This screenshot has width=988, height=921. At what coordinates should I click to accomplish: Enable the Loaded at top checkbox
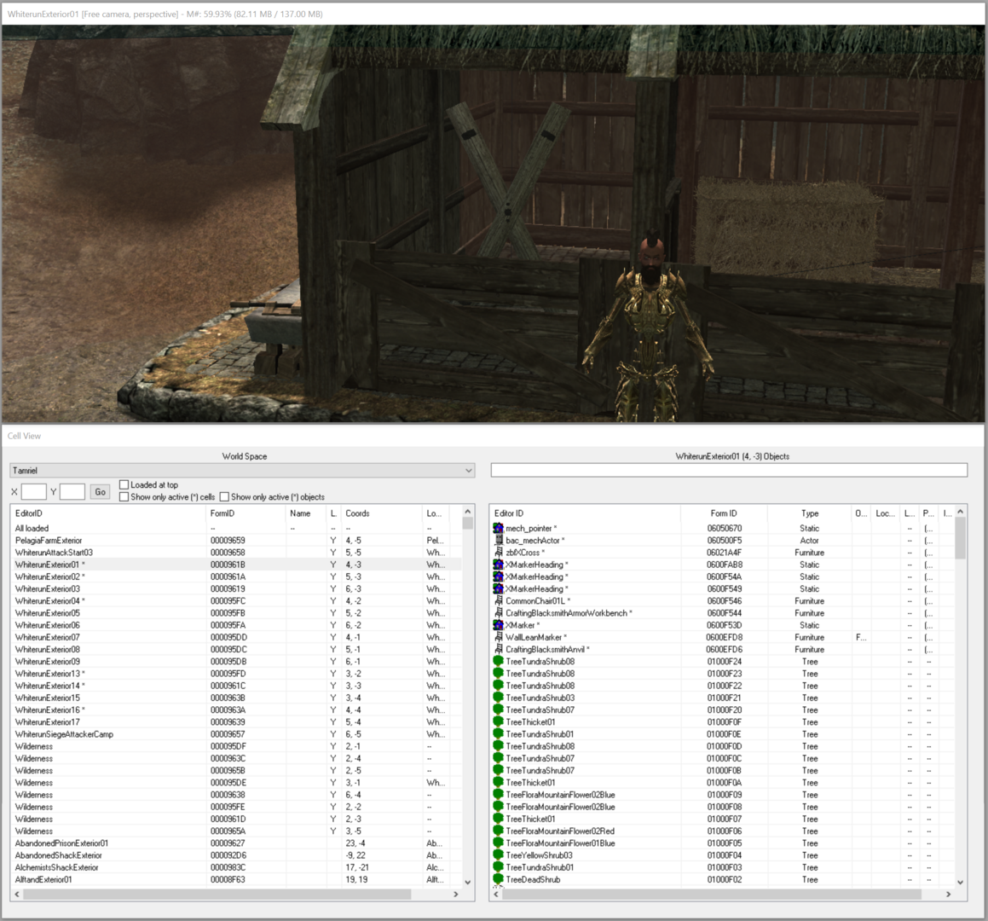pos(124,484)
